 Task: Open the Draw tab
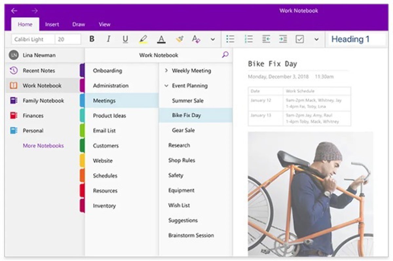[79, 25]
